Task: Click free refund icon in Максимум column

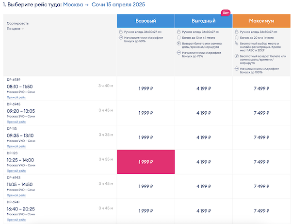Action: point(236,56)
